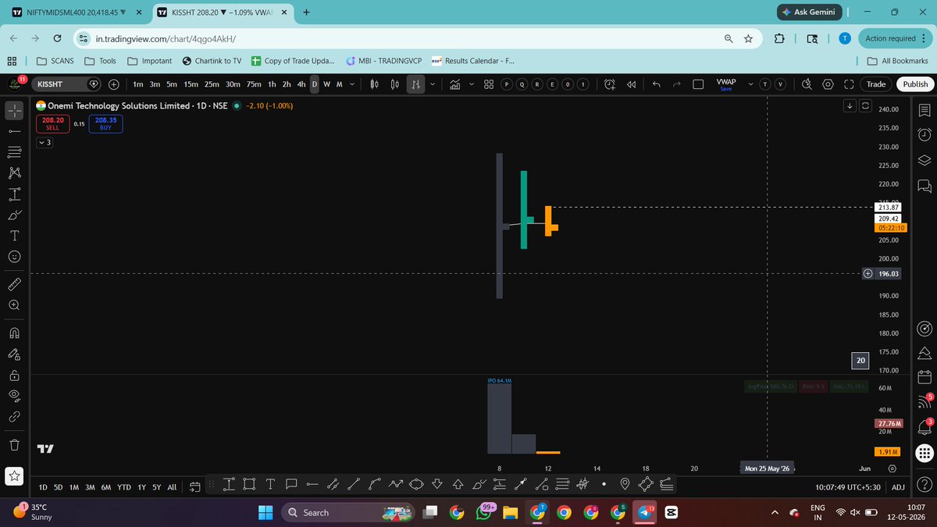Click the 208.20 SELL button
The image size is (937, 527).
(52, 124)
